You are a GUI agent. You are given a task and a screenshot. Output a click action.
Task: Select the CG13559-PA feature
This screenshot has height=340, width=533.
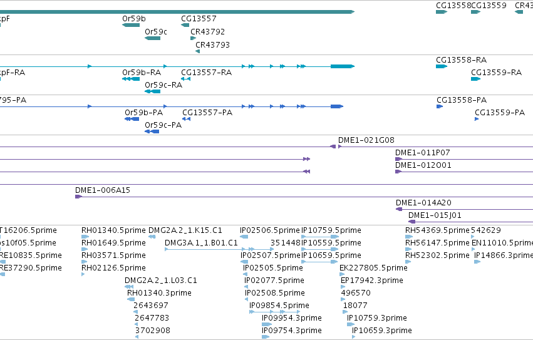pyautogui.click(x=477, y=119)
